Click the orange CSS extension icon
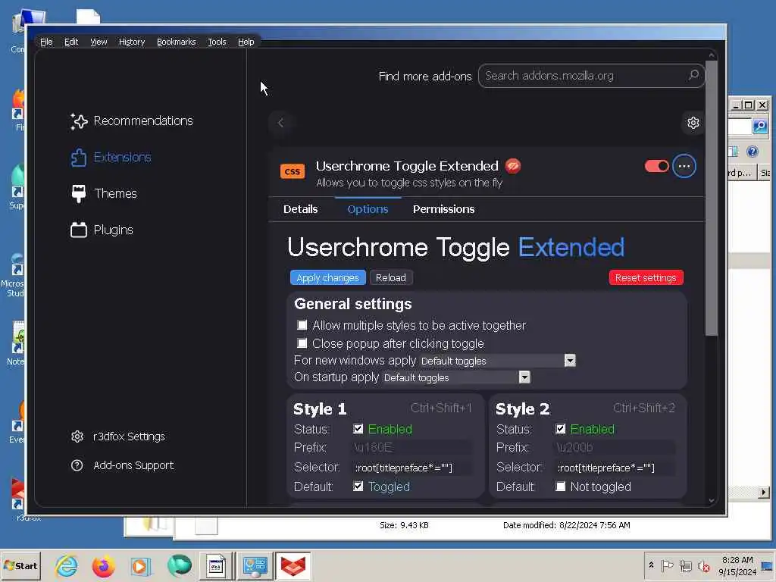Image resolution: width=776 pixels, height=582 pixels. point(293,172)
